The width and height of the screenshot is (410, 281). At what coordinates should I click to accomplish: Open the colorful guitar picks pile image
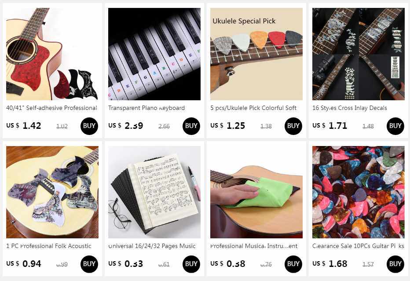point(358,192)
